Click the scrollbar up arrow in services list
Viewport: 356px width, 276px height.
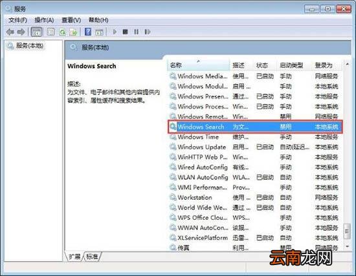click(x=347, y=65)
